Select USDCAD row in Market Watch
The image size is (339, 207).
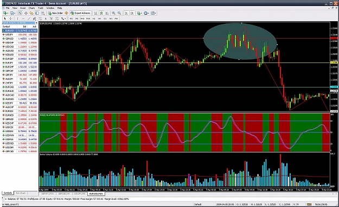tap(20, 47)
